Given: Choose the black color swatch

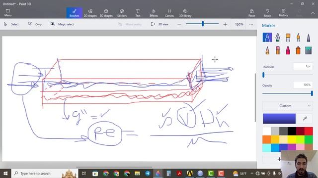Looking at the screenshot, I should tap(292, 131).
